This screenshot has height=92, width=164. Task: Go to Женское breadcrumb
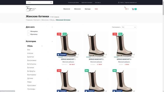(x=45, y=20)
